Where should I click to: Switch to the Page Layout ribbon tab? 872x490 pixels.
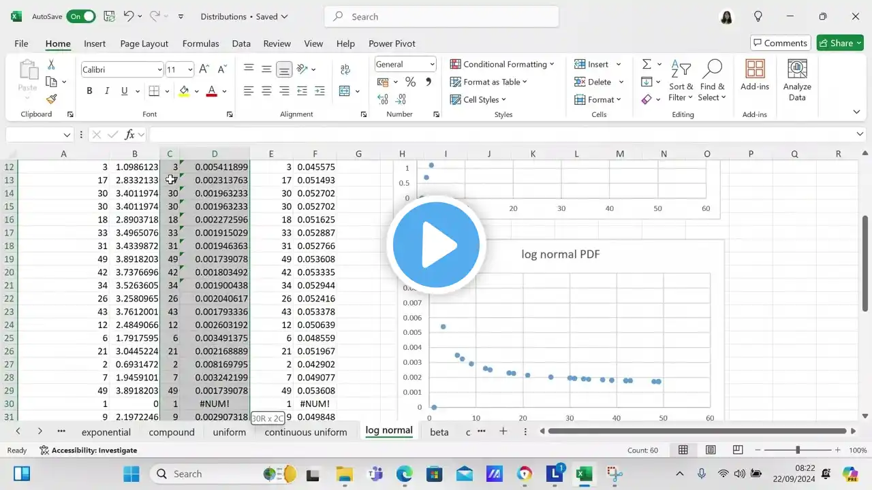pyautogui.click(x=144, y=44)
